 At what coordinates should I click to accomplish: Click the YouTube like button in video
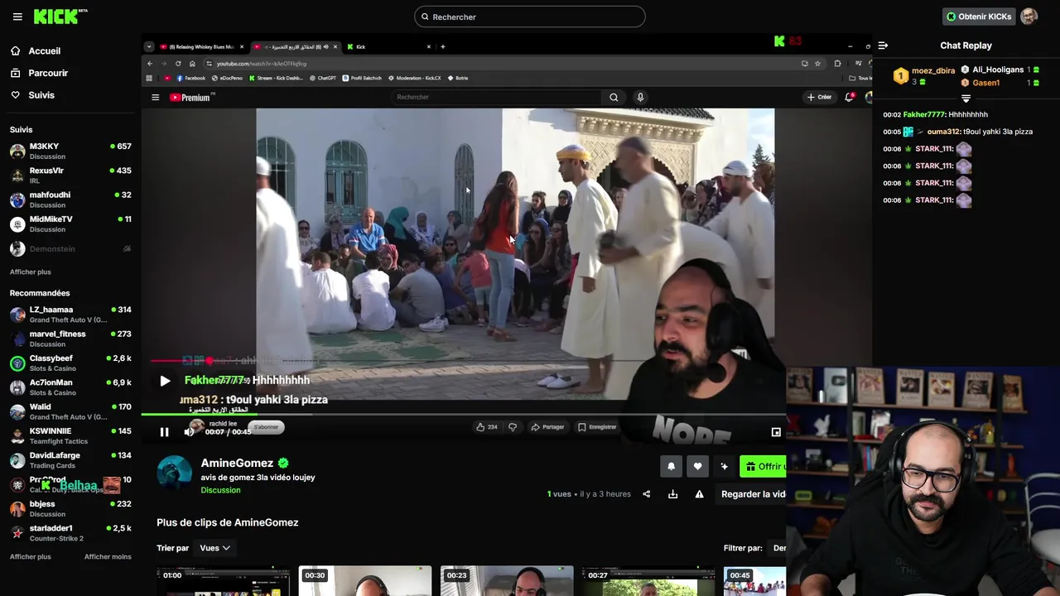(486, 427)
